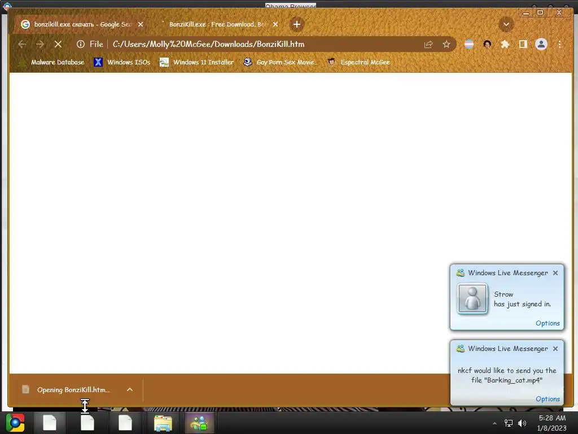Open the Windows 11 Installer bookmark
Screen dimensions: 578x434
coord(197,62)
